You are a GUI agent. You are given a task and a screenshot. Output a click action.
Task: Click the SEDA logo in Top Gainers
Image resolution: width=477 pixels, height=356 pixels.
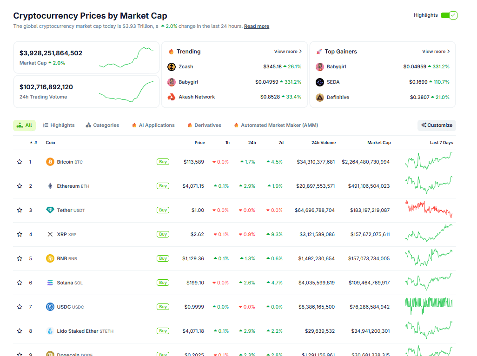point(319,82)
